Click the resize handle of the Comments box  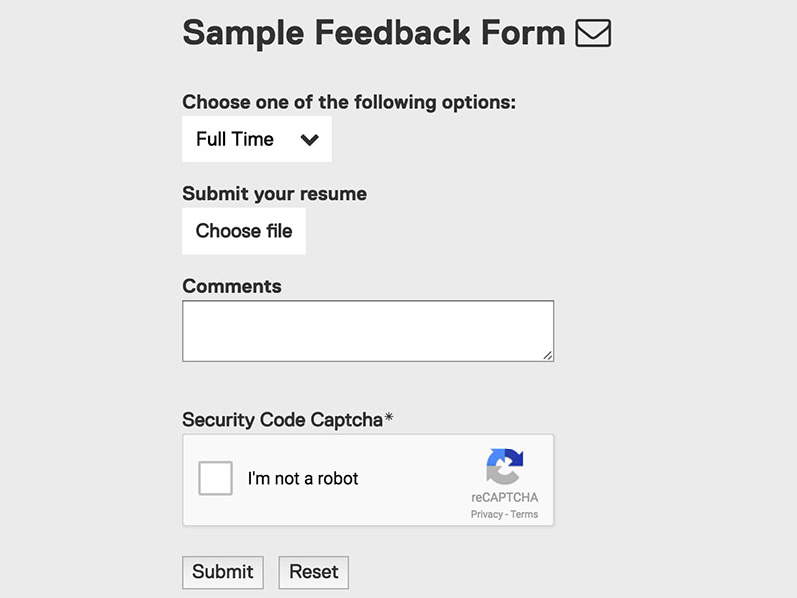[548, 354]
